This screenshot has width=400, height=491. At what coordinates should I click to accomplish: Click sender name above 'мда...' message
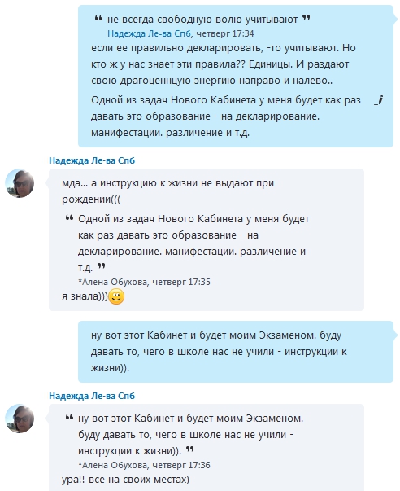92,160
